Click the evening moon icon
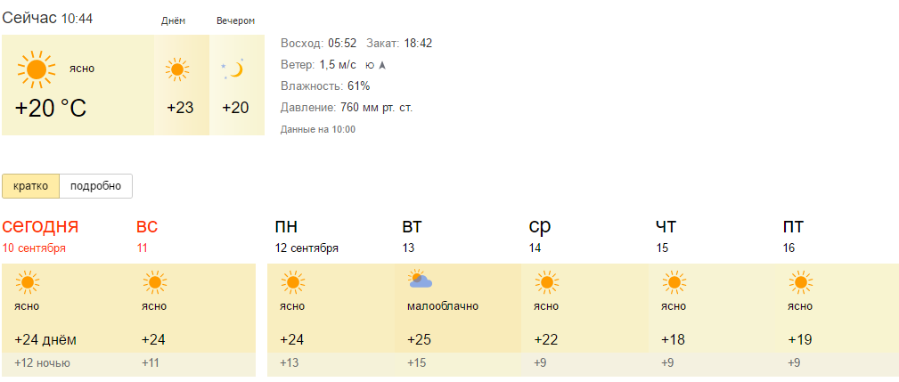The height and width of the screenshot is (382, 899). pos(233,69)
